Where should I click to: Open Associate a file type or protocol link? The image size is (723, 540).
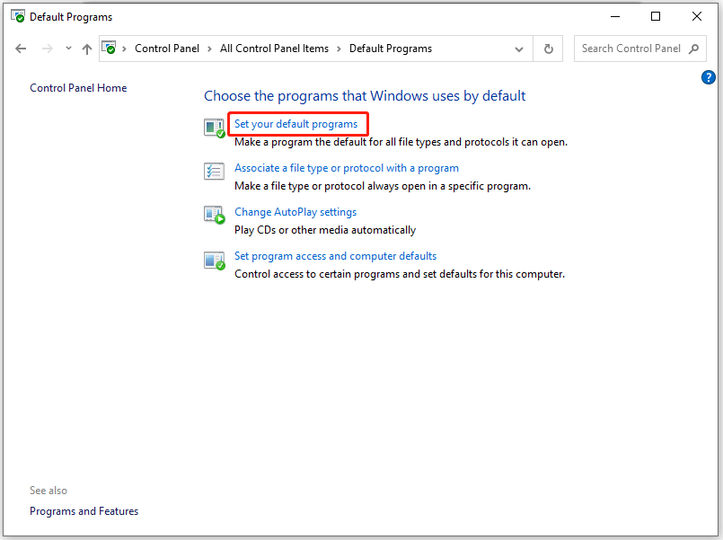pos(347,168)
